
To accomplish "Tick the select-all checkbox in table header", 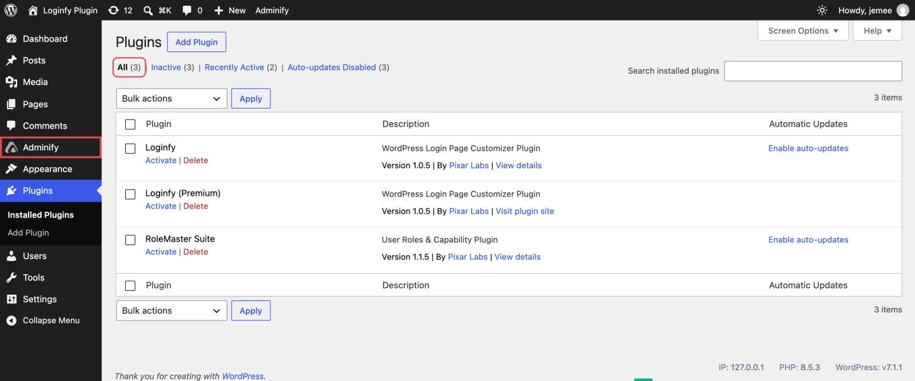I will pyautogui.click(x=130, y=125).
